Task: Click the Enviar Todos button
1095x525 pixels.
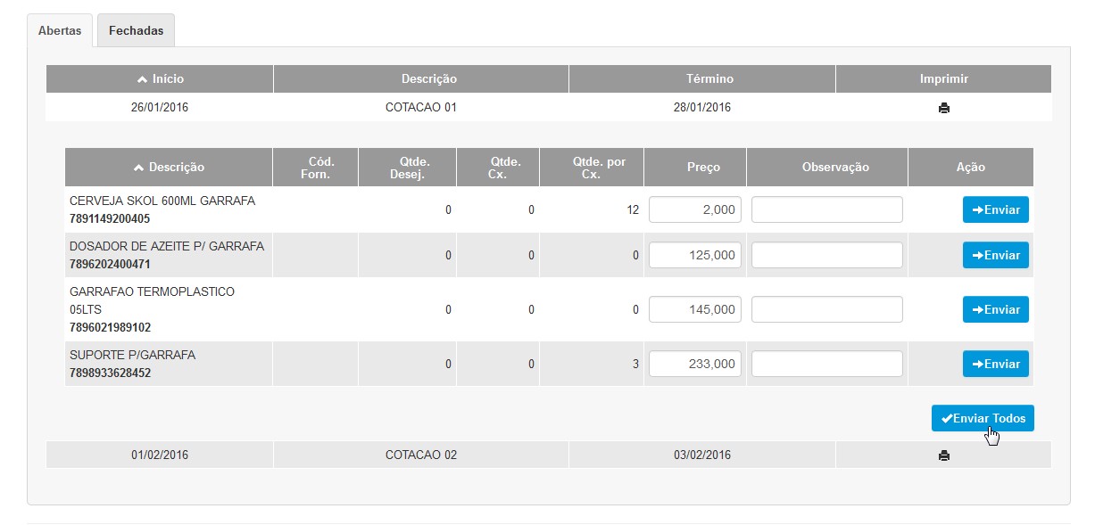Action: point(983,418)
